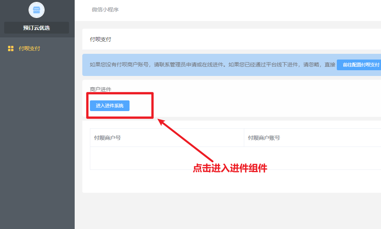Image resolution: width=381 pixels, height=229 pixels.
Task: Click the 付呗支付 page title text
Action: (x=100, y=39)
